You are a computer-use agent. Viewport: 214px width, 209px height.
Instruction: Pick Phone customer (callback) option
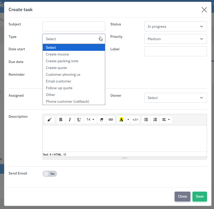point(67,101)
